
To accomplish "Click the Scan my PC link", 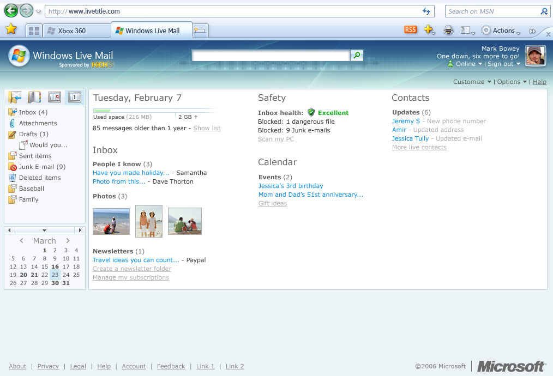I will pyautogui.click(x=275, y=139).
